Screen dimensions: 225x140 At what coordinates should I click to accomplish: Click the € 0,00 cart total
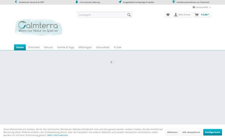205,15
